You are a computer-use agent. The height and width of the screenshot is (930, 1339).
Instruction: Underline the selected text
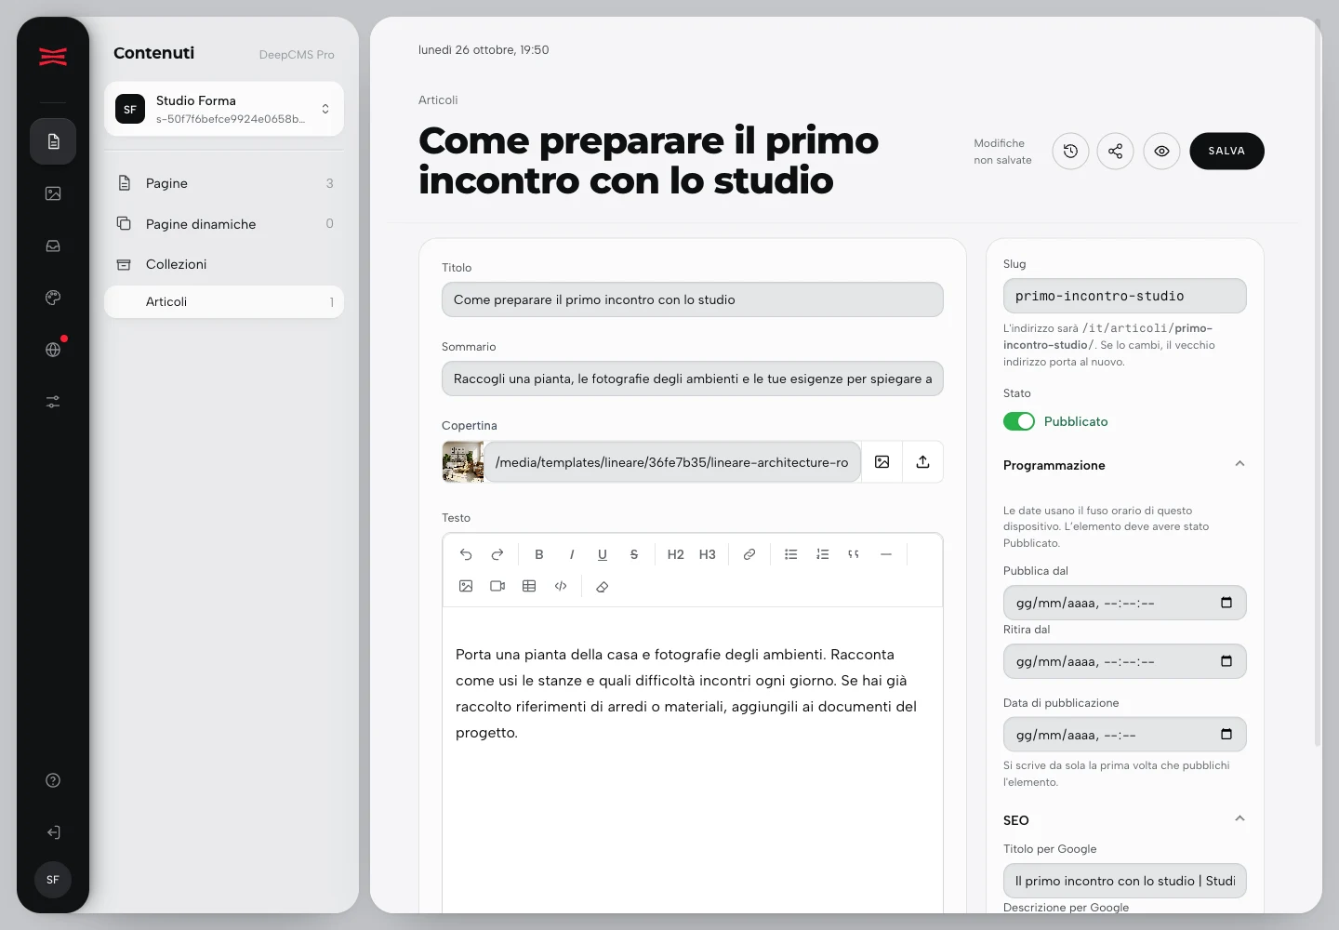click(x=603, y=554)
